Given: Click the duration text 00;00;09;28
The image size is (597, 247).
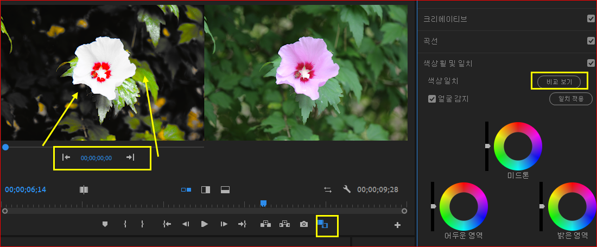Looking at the screenshot, I should pyautogui.click(x=378, y=189).
